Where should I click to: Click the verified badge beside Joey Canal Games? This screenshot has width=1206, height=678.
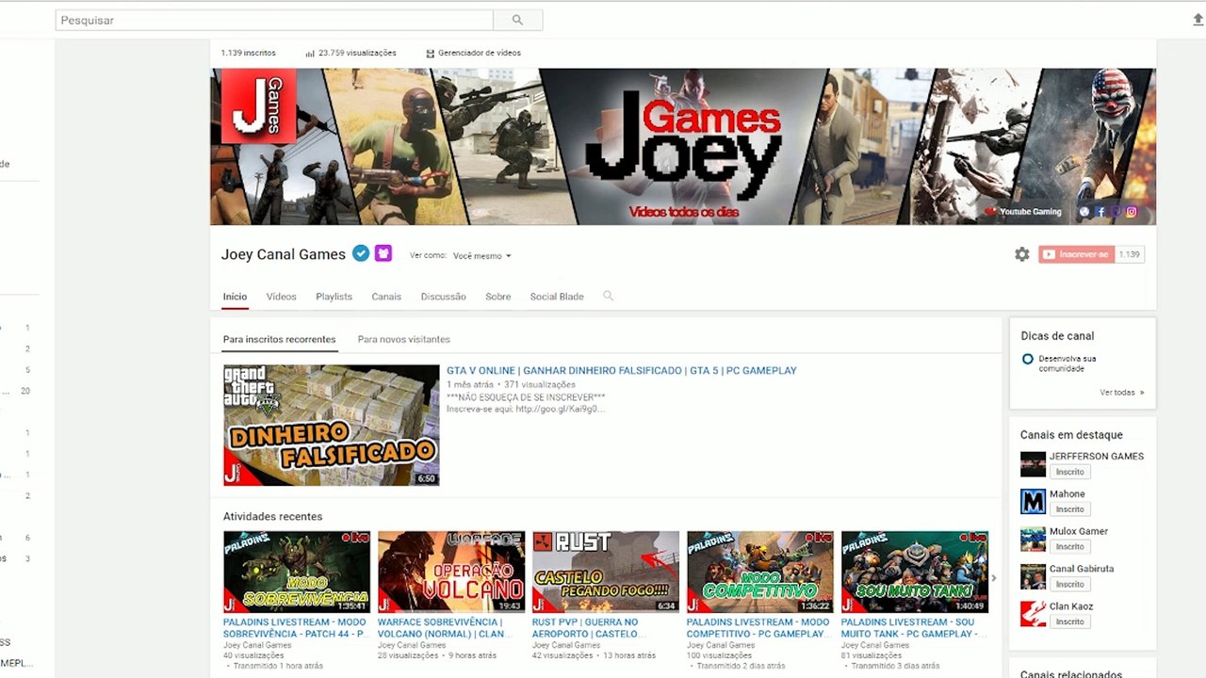360,253
